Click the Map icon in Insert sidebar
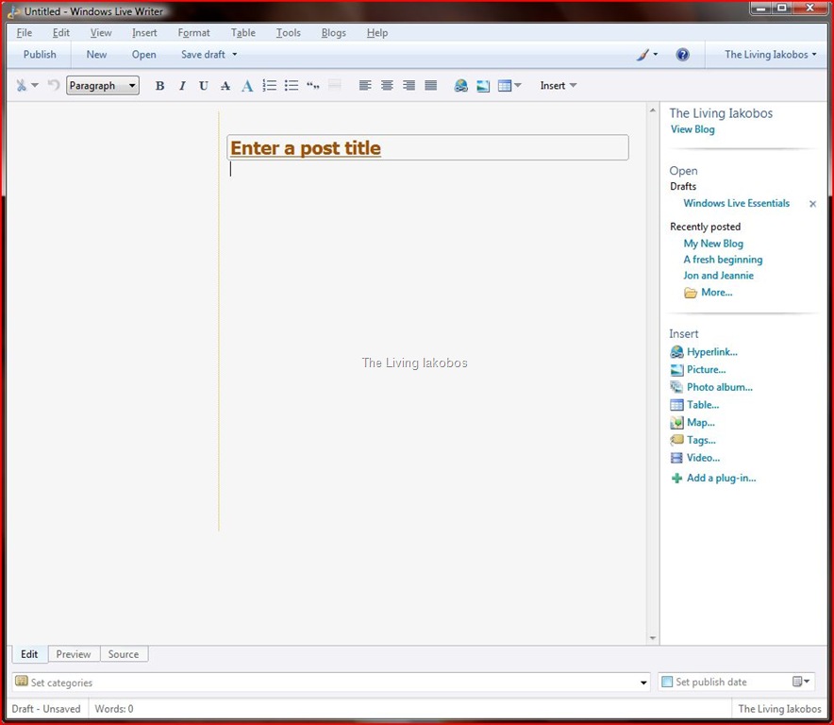The image size is (834, 725). (676, 423)
